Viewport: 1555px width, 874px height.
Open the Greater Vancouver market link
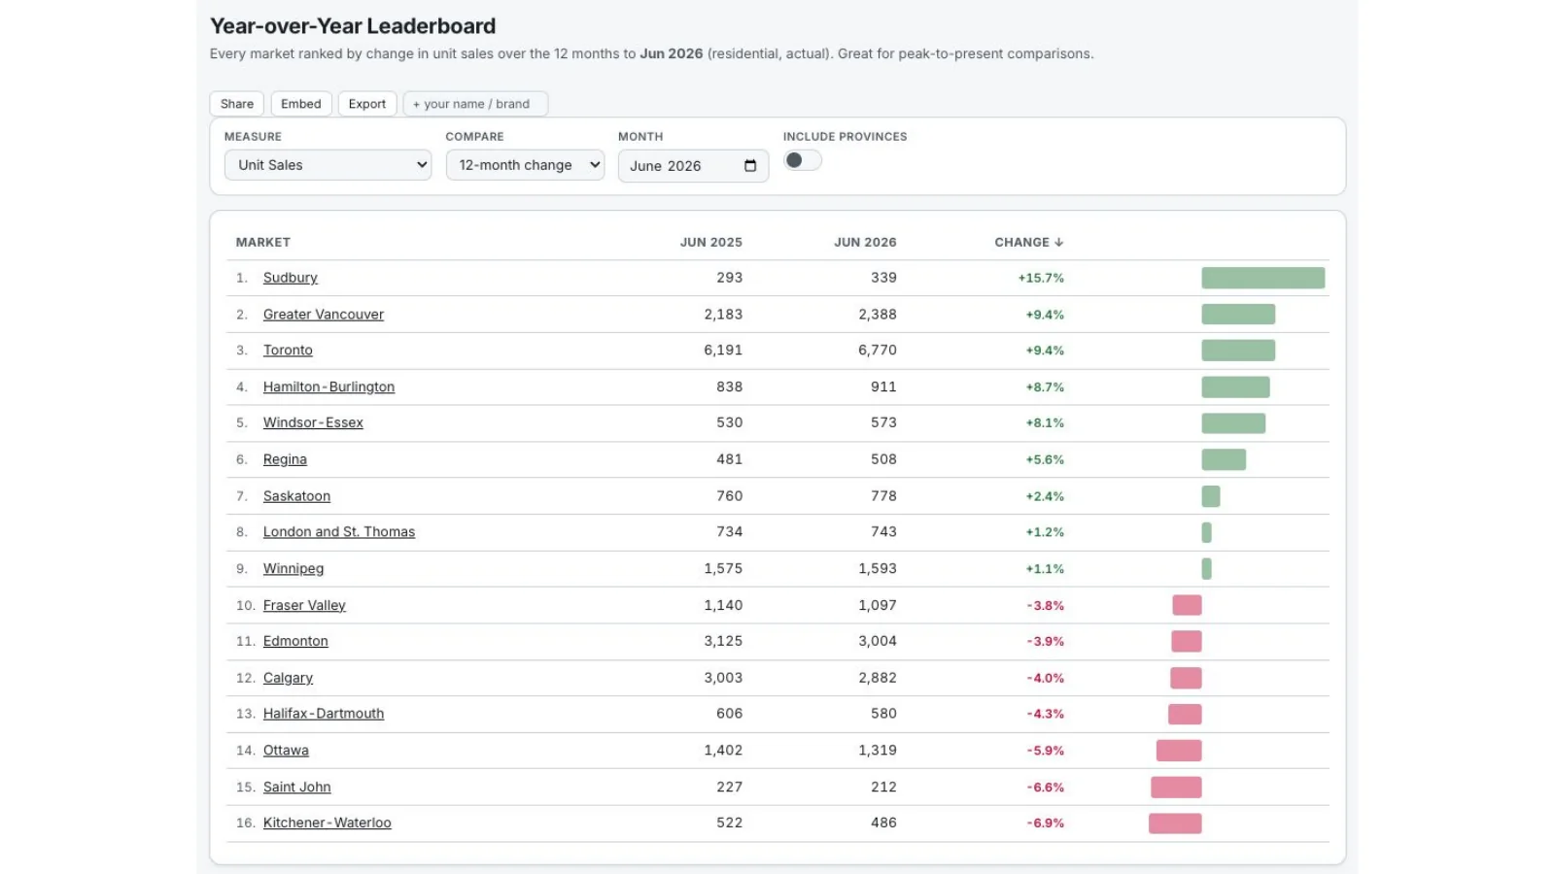(324, 315)
